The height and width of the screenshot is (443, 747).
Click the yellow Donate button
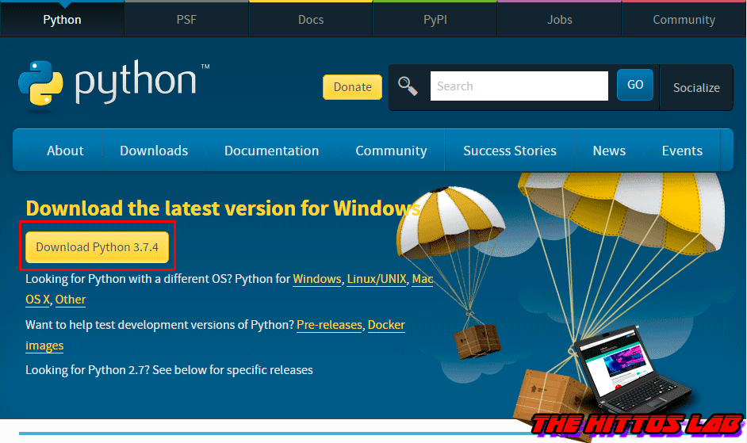click(353, 87)
